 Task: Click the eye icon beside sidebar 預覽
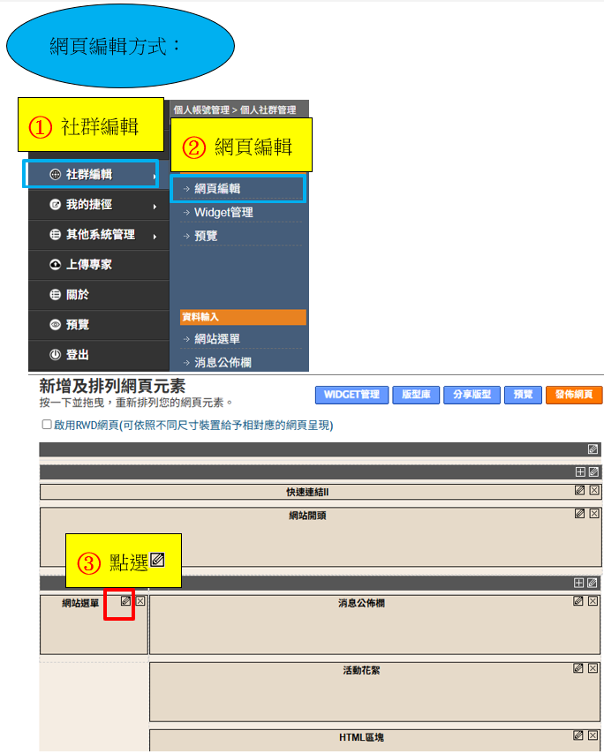[x=56, y=325]
